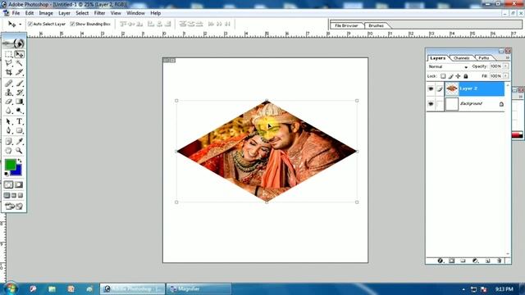Hide the Background layer eye icon
Screen dimensions: 525x295
pos(431,104)
